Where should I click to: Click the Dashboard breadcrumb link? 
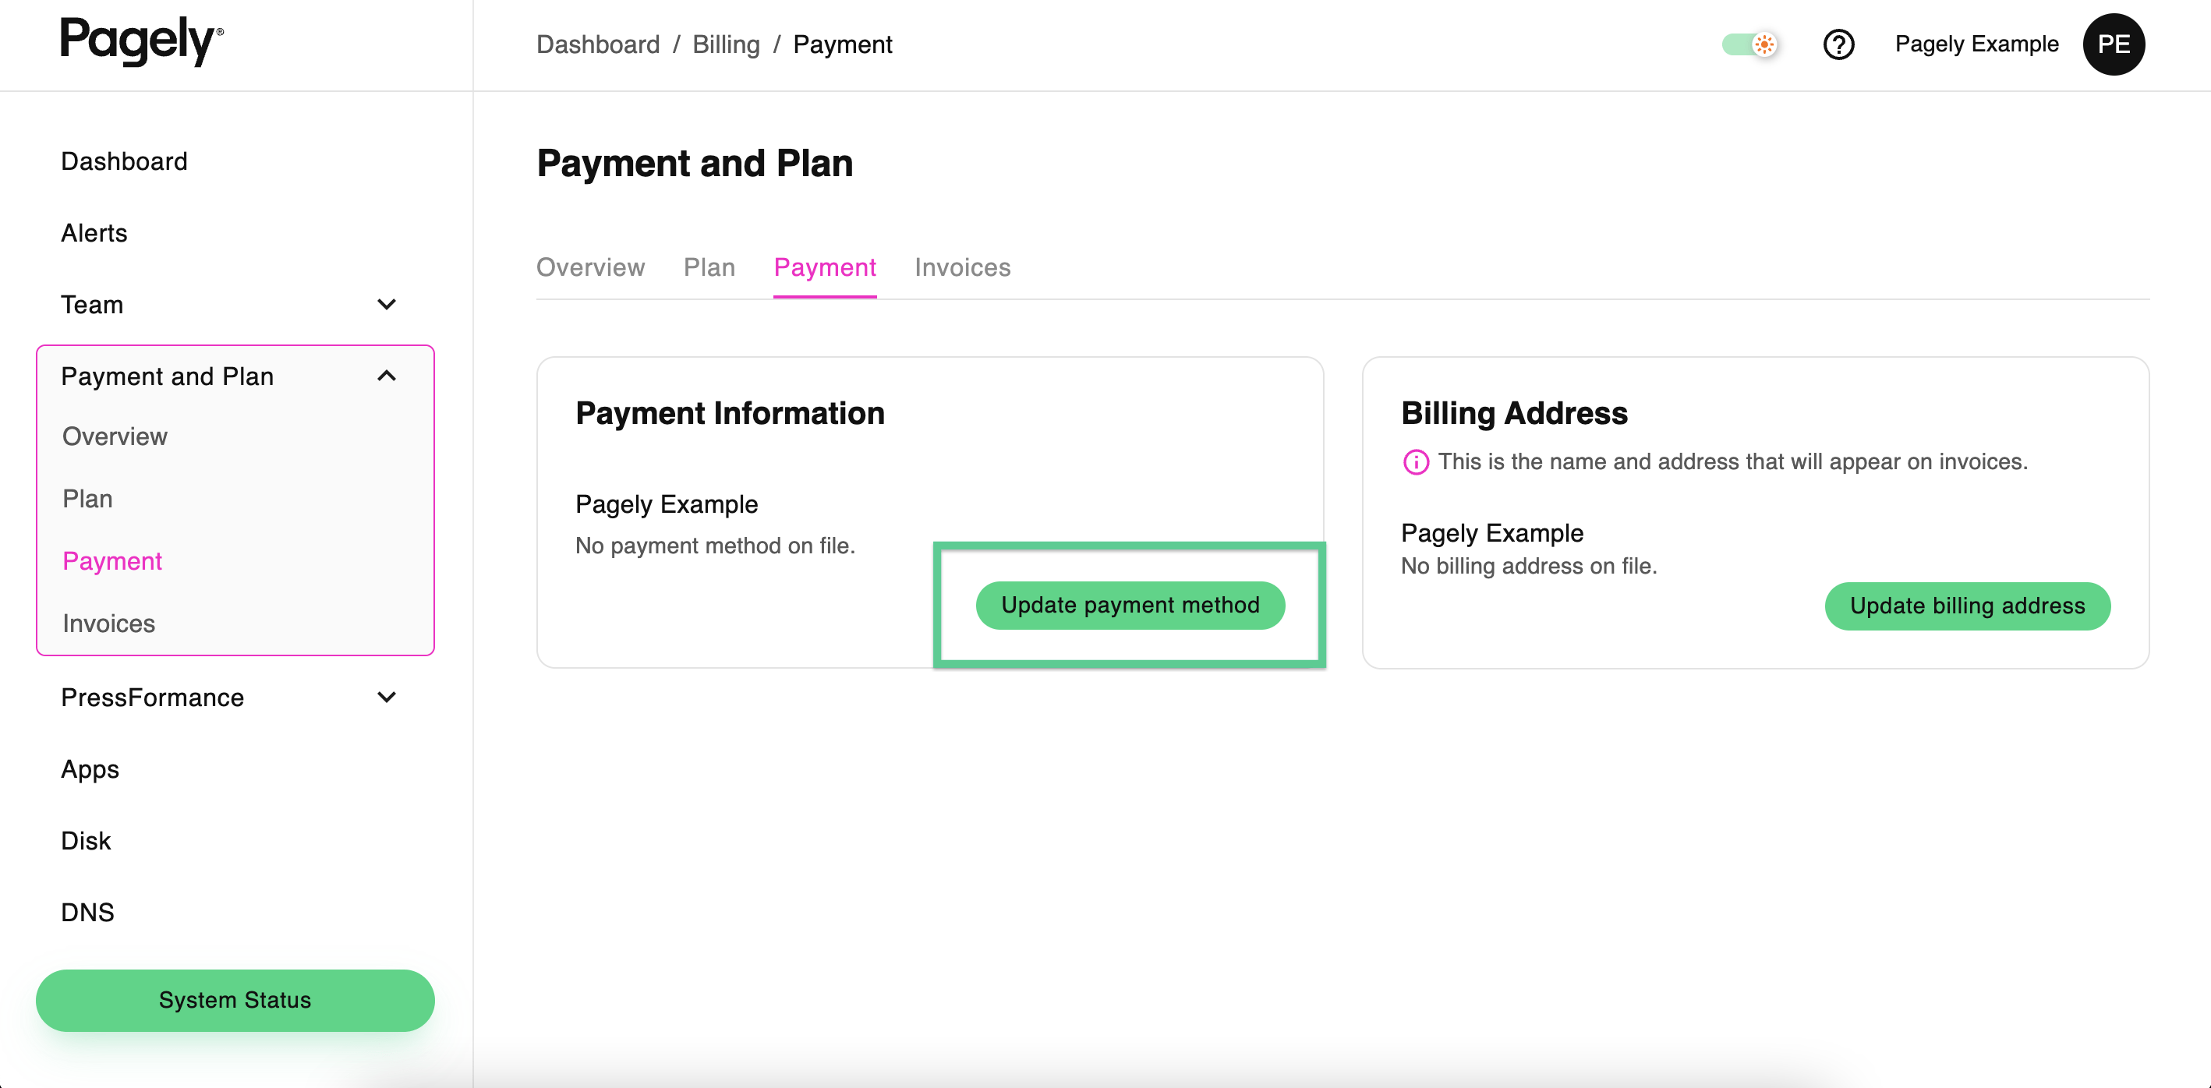click(x=598, y=44)
